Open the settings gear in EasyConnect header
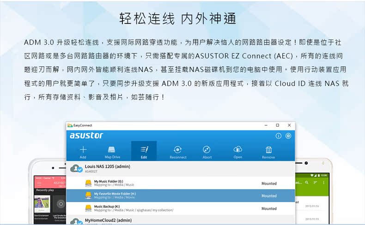Image resolution: width=365 pixels, height=225 pixels. pos(288,136)
